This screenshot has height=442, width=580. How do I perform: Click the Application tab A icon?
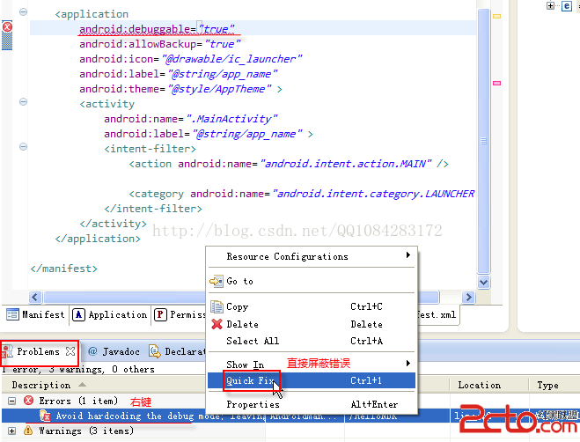click(78, 314)
